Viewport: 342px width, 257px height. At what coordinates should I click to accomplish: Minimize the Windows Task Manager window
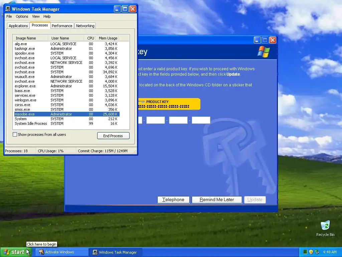[x=117, y=9]
